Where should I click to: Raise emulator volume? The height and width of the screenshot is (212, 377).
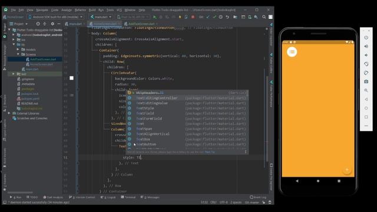click(366, 46)
